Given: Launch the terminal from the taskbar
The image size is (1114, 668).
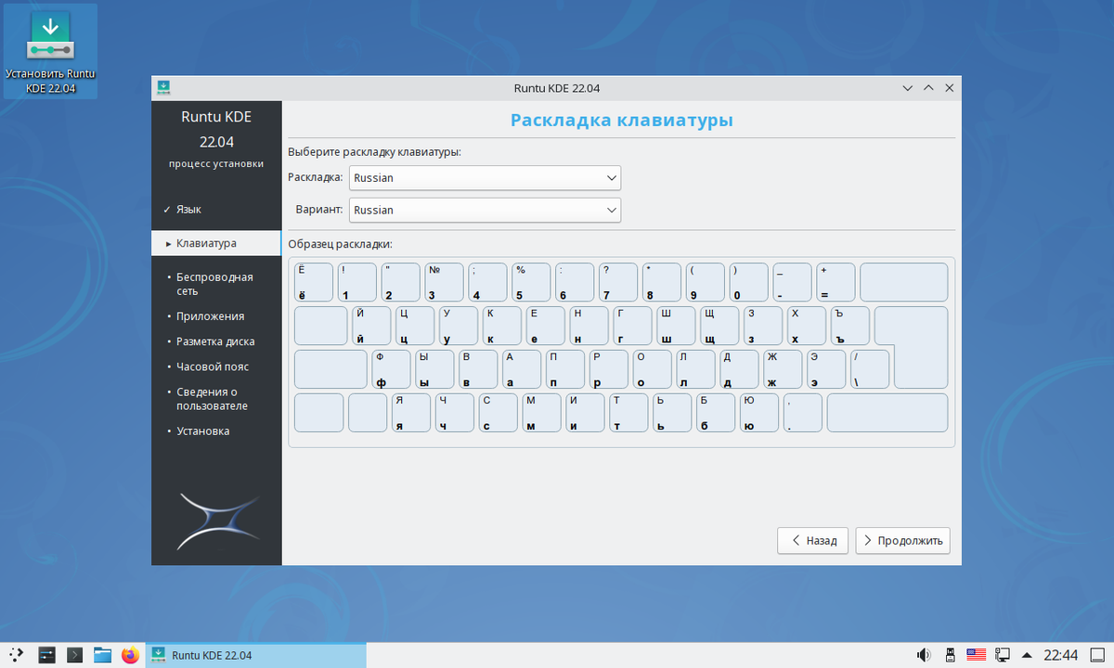Looking at the screenshot, I should 75,655.
